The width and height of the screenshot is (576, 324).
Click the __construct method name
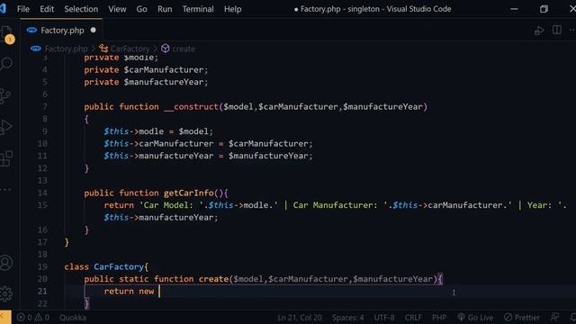[191, 107]
